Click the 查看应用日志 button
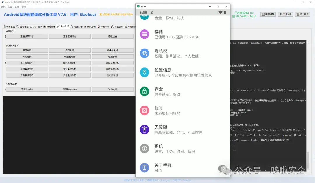 (70, 36)
